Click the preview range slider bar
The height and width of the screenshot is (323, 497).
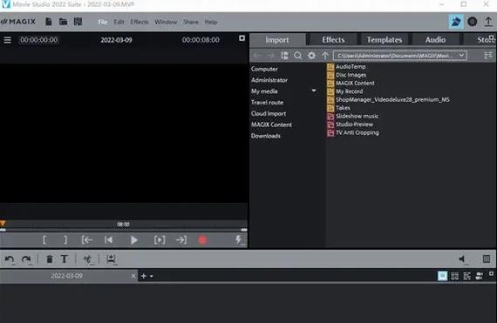pos(123,230)
